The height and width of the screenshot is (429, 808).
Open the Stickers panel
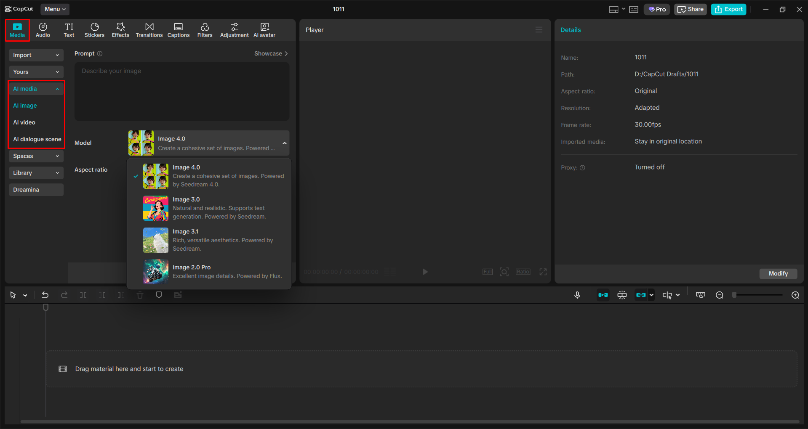(94, 29)
